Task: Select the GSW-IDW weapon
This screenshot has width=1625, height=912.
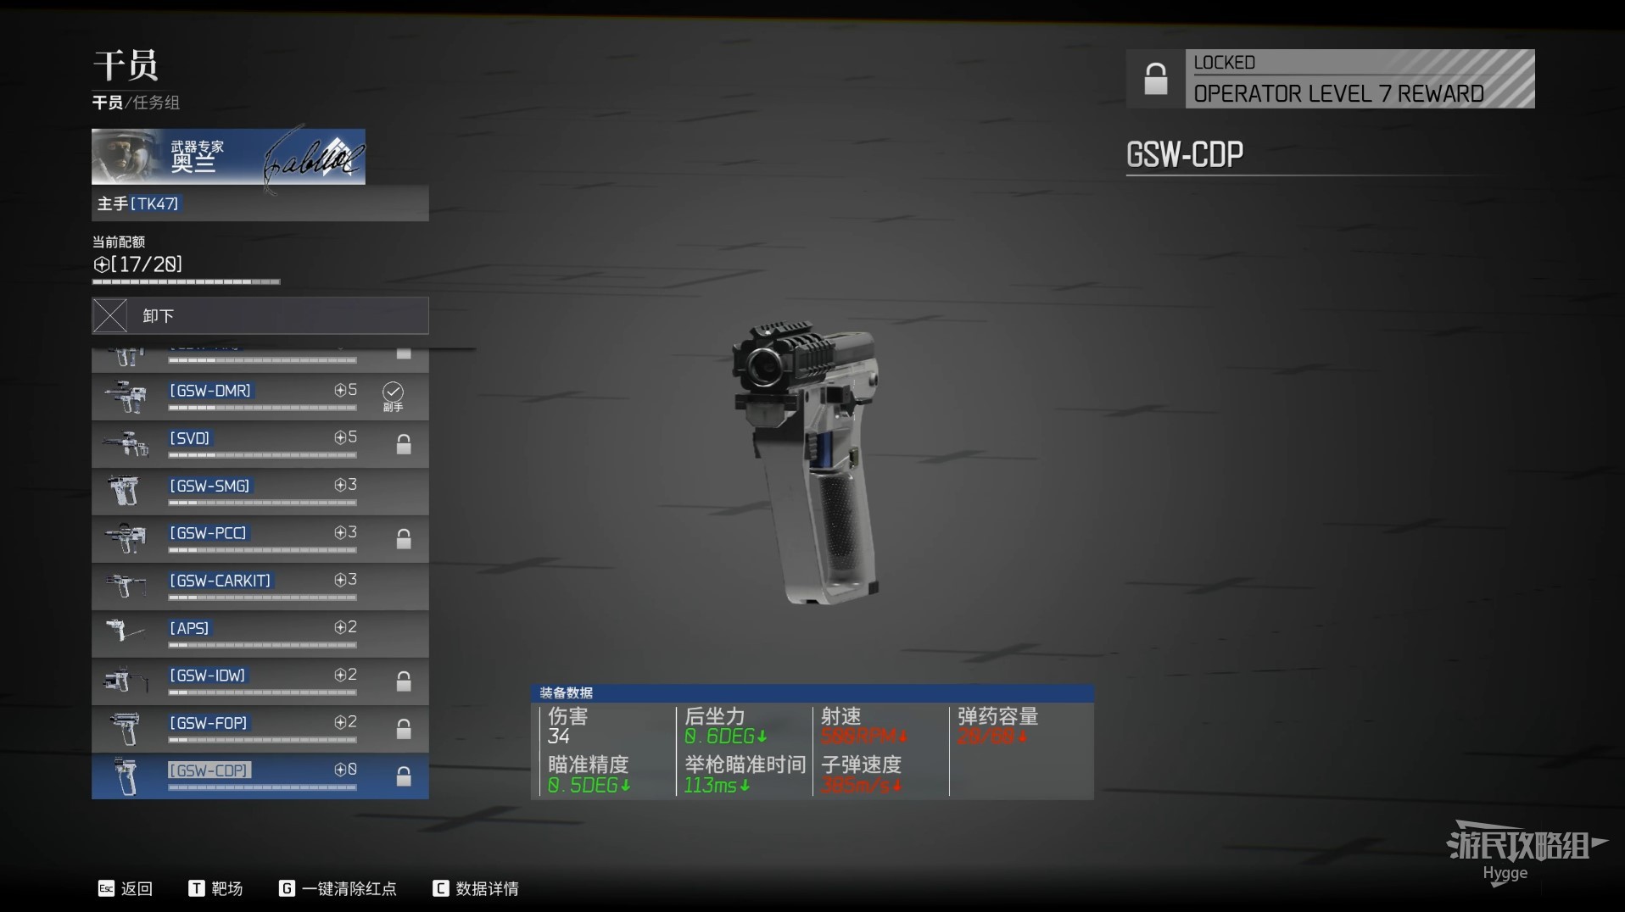Action: click(x=260, y=681)
